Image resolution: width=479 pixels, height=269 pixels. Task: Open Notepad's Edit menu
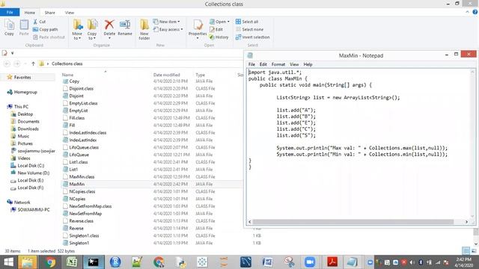click(x=263, y=64)
